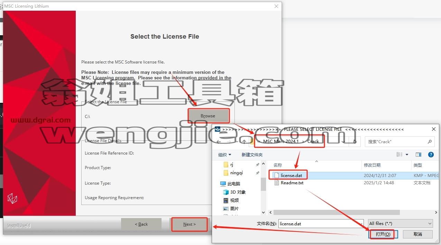
Task: Click the 打开(O) button
Action: (x=383, y=234)
